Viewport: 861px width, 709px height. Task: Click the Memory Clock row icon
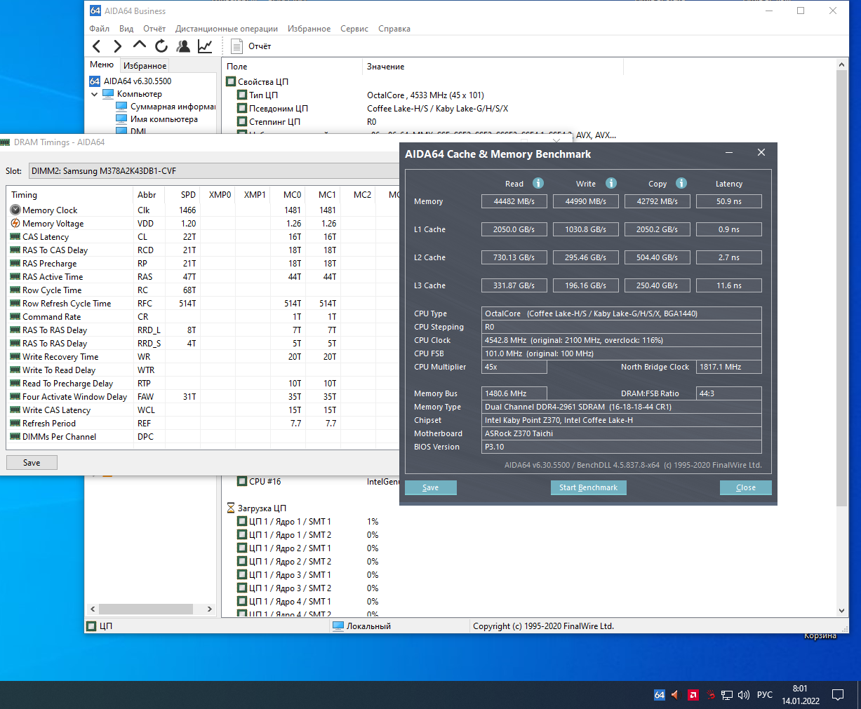coord(15,210)
